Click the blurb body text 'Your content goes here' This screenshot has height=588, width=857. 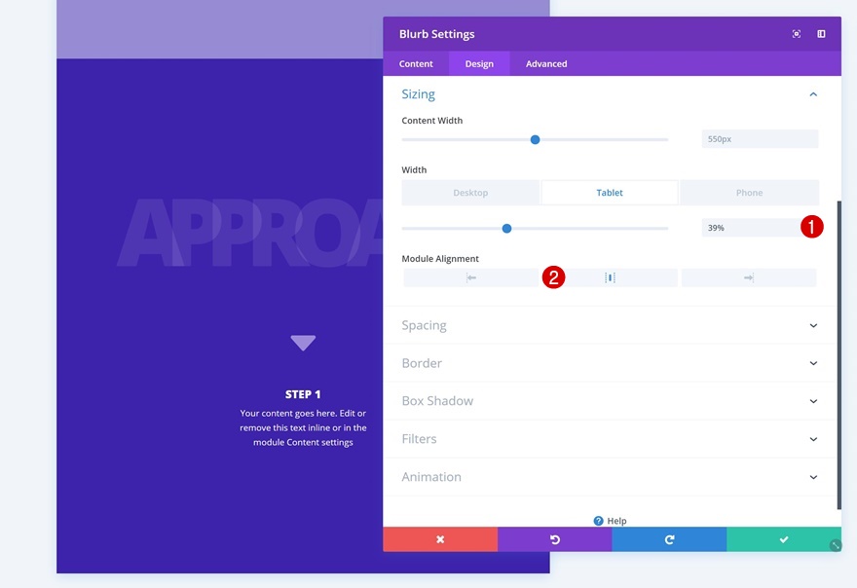click(303, 428)
